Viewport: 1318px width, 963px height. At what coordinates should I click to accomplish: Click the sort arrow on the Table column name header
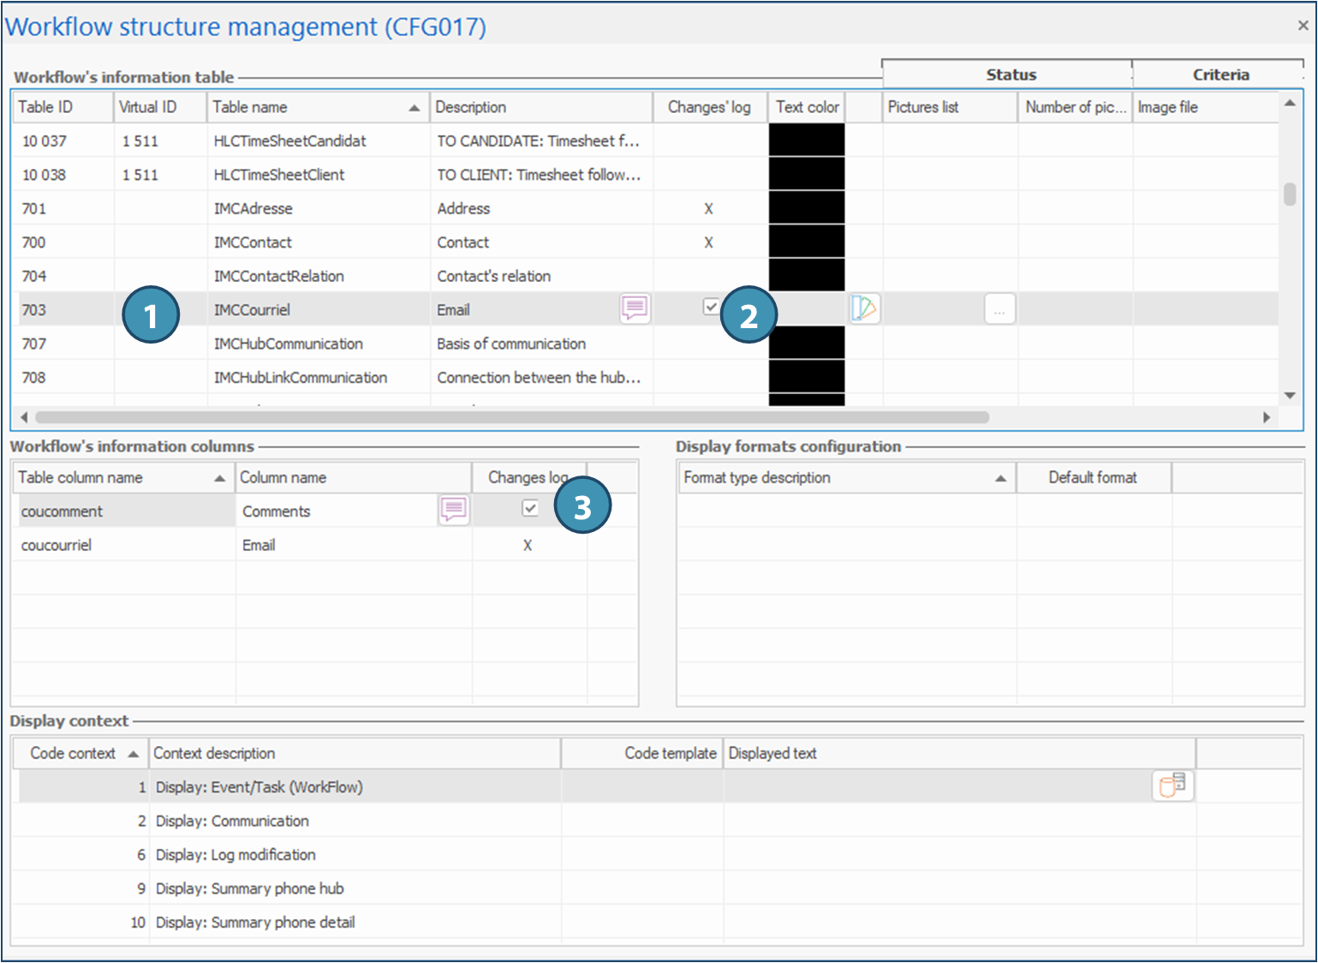(219, 478)
